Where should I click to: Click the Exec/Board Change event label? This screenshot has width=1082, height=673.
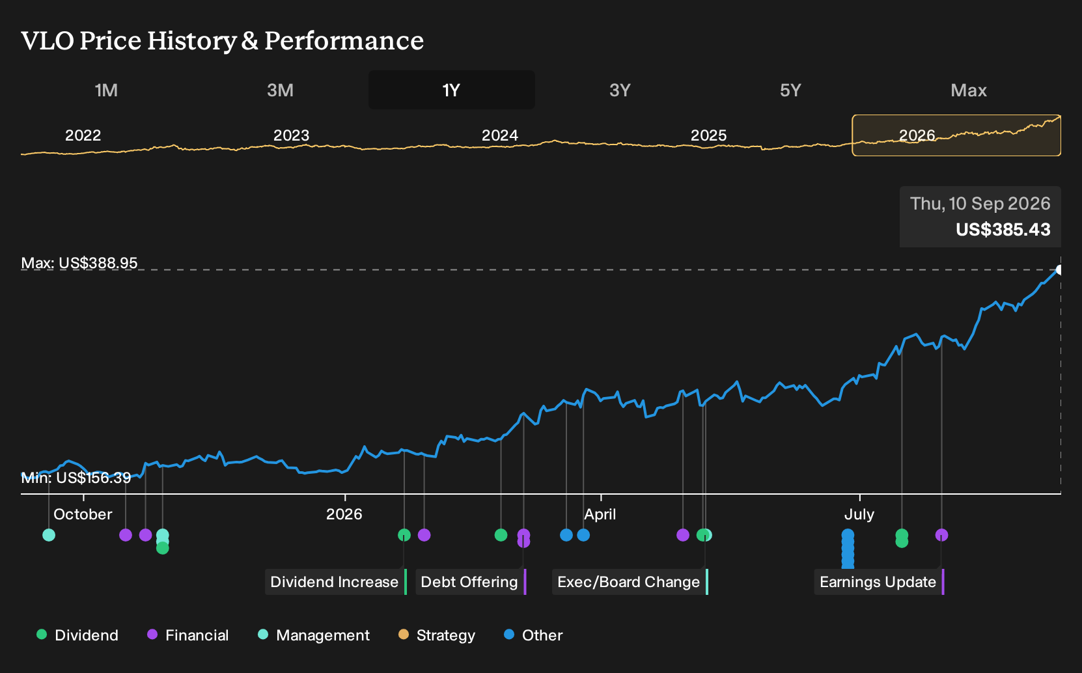630,582
